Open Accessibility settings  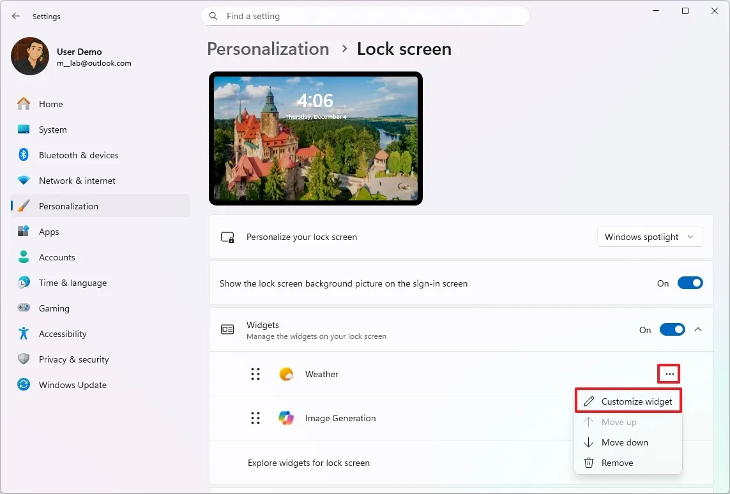coord(63,334)
